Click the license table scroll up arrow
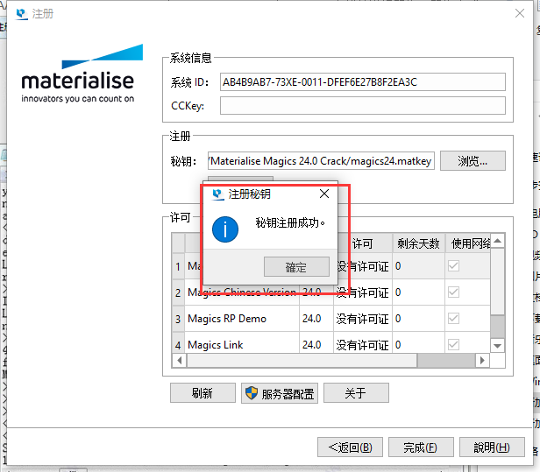This screenshot has width=540, height=472. pyautogui.click(x=497, y=241)
